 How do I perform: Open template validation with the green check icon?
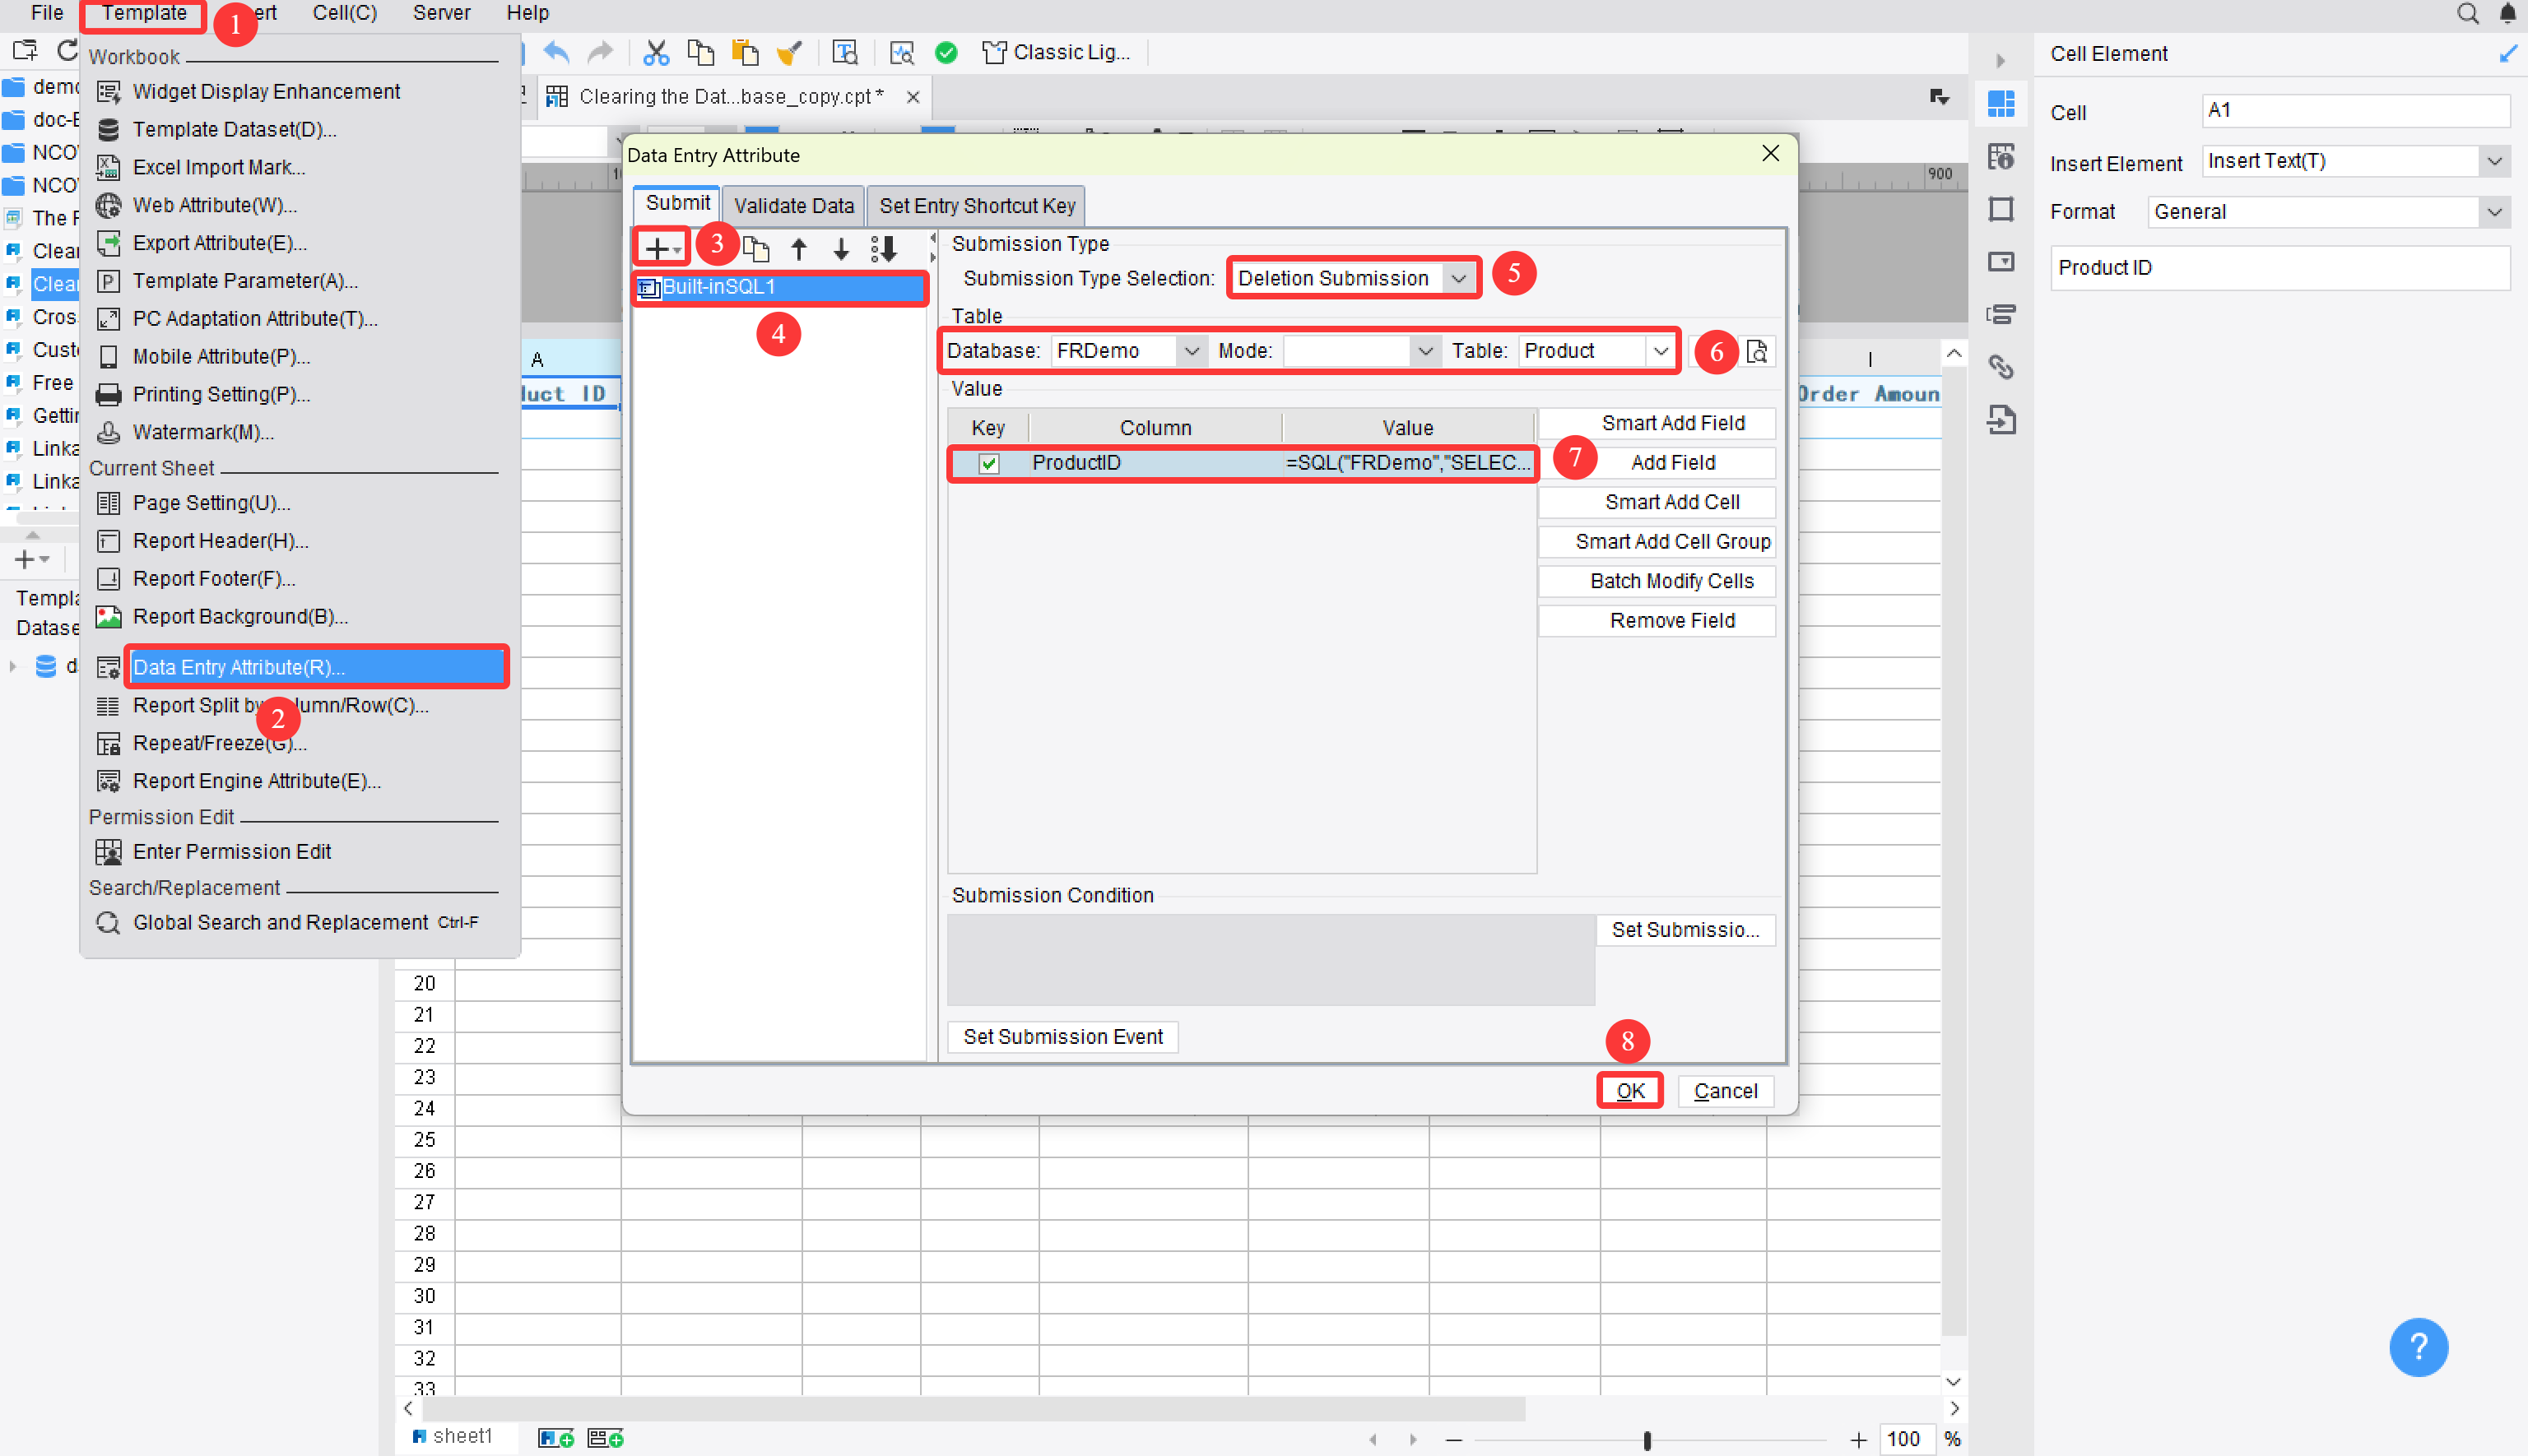coord(946,52)
